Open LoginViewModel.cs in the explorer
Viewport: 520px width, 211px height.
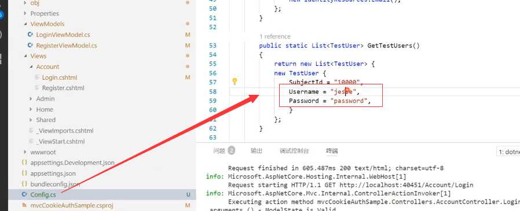(x=63, y=35)
